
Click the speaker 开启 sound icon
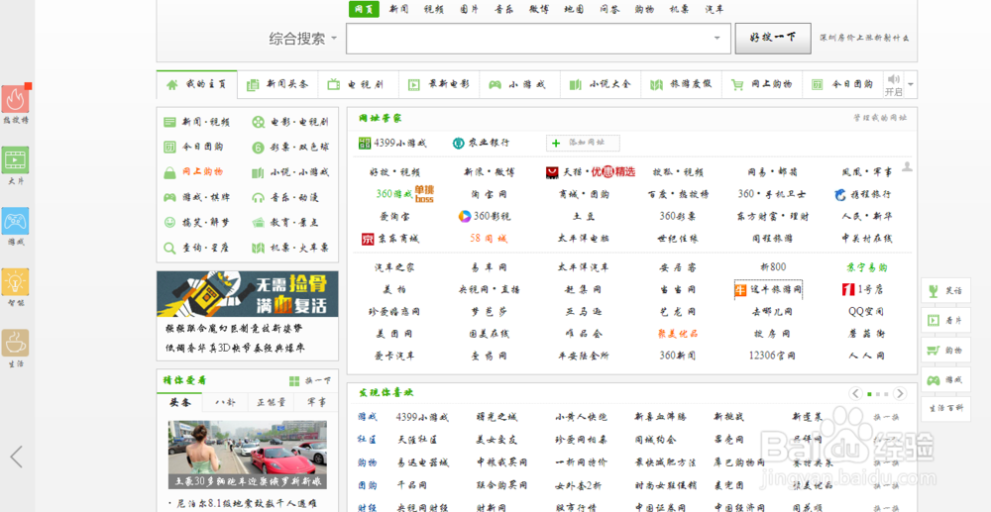tap(893, 79)
